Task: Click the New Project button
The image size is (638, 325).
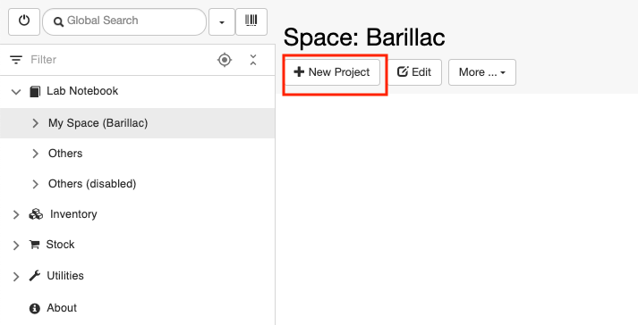Action: click(x=332, y=72)
